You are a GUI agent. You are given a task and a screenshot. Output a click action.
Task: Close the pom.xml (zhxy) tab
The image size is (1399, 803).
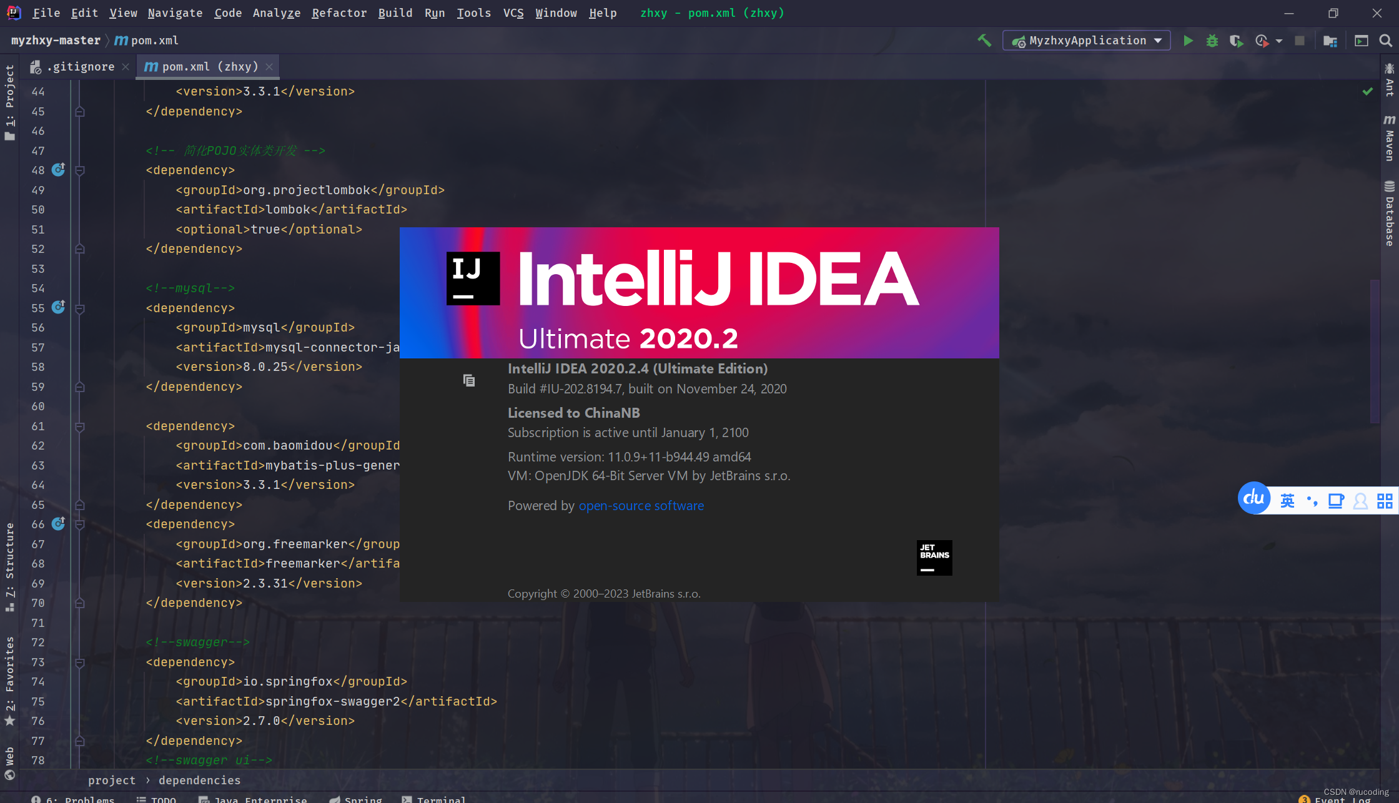pos(269,67)
